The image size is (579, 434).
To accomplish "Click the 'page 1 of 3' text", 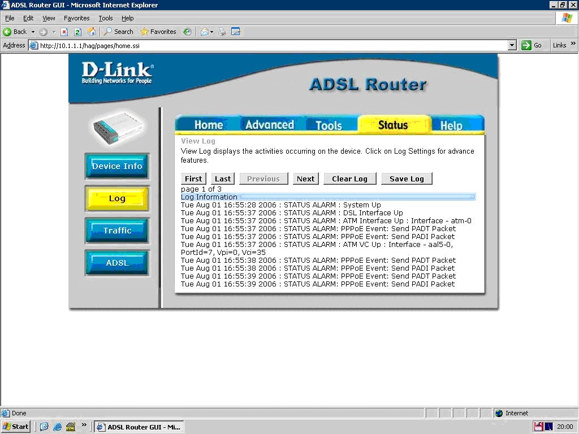I will [201, 189].
